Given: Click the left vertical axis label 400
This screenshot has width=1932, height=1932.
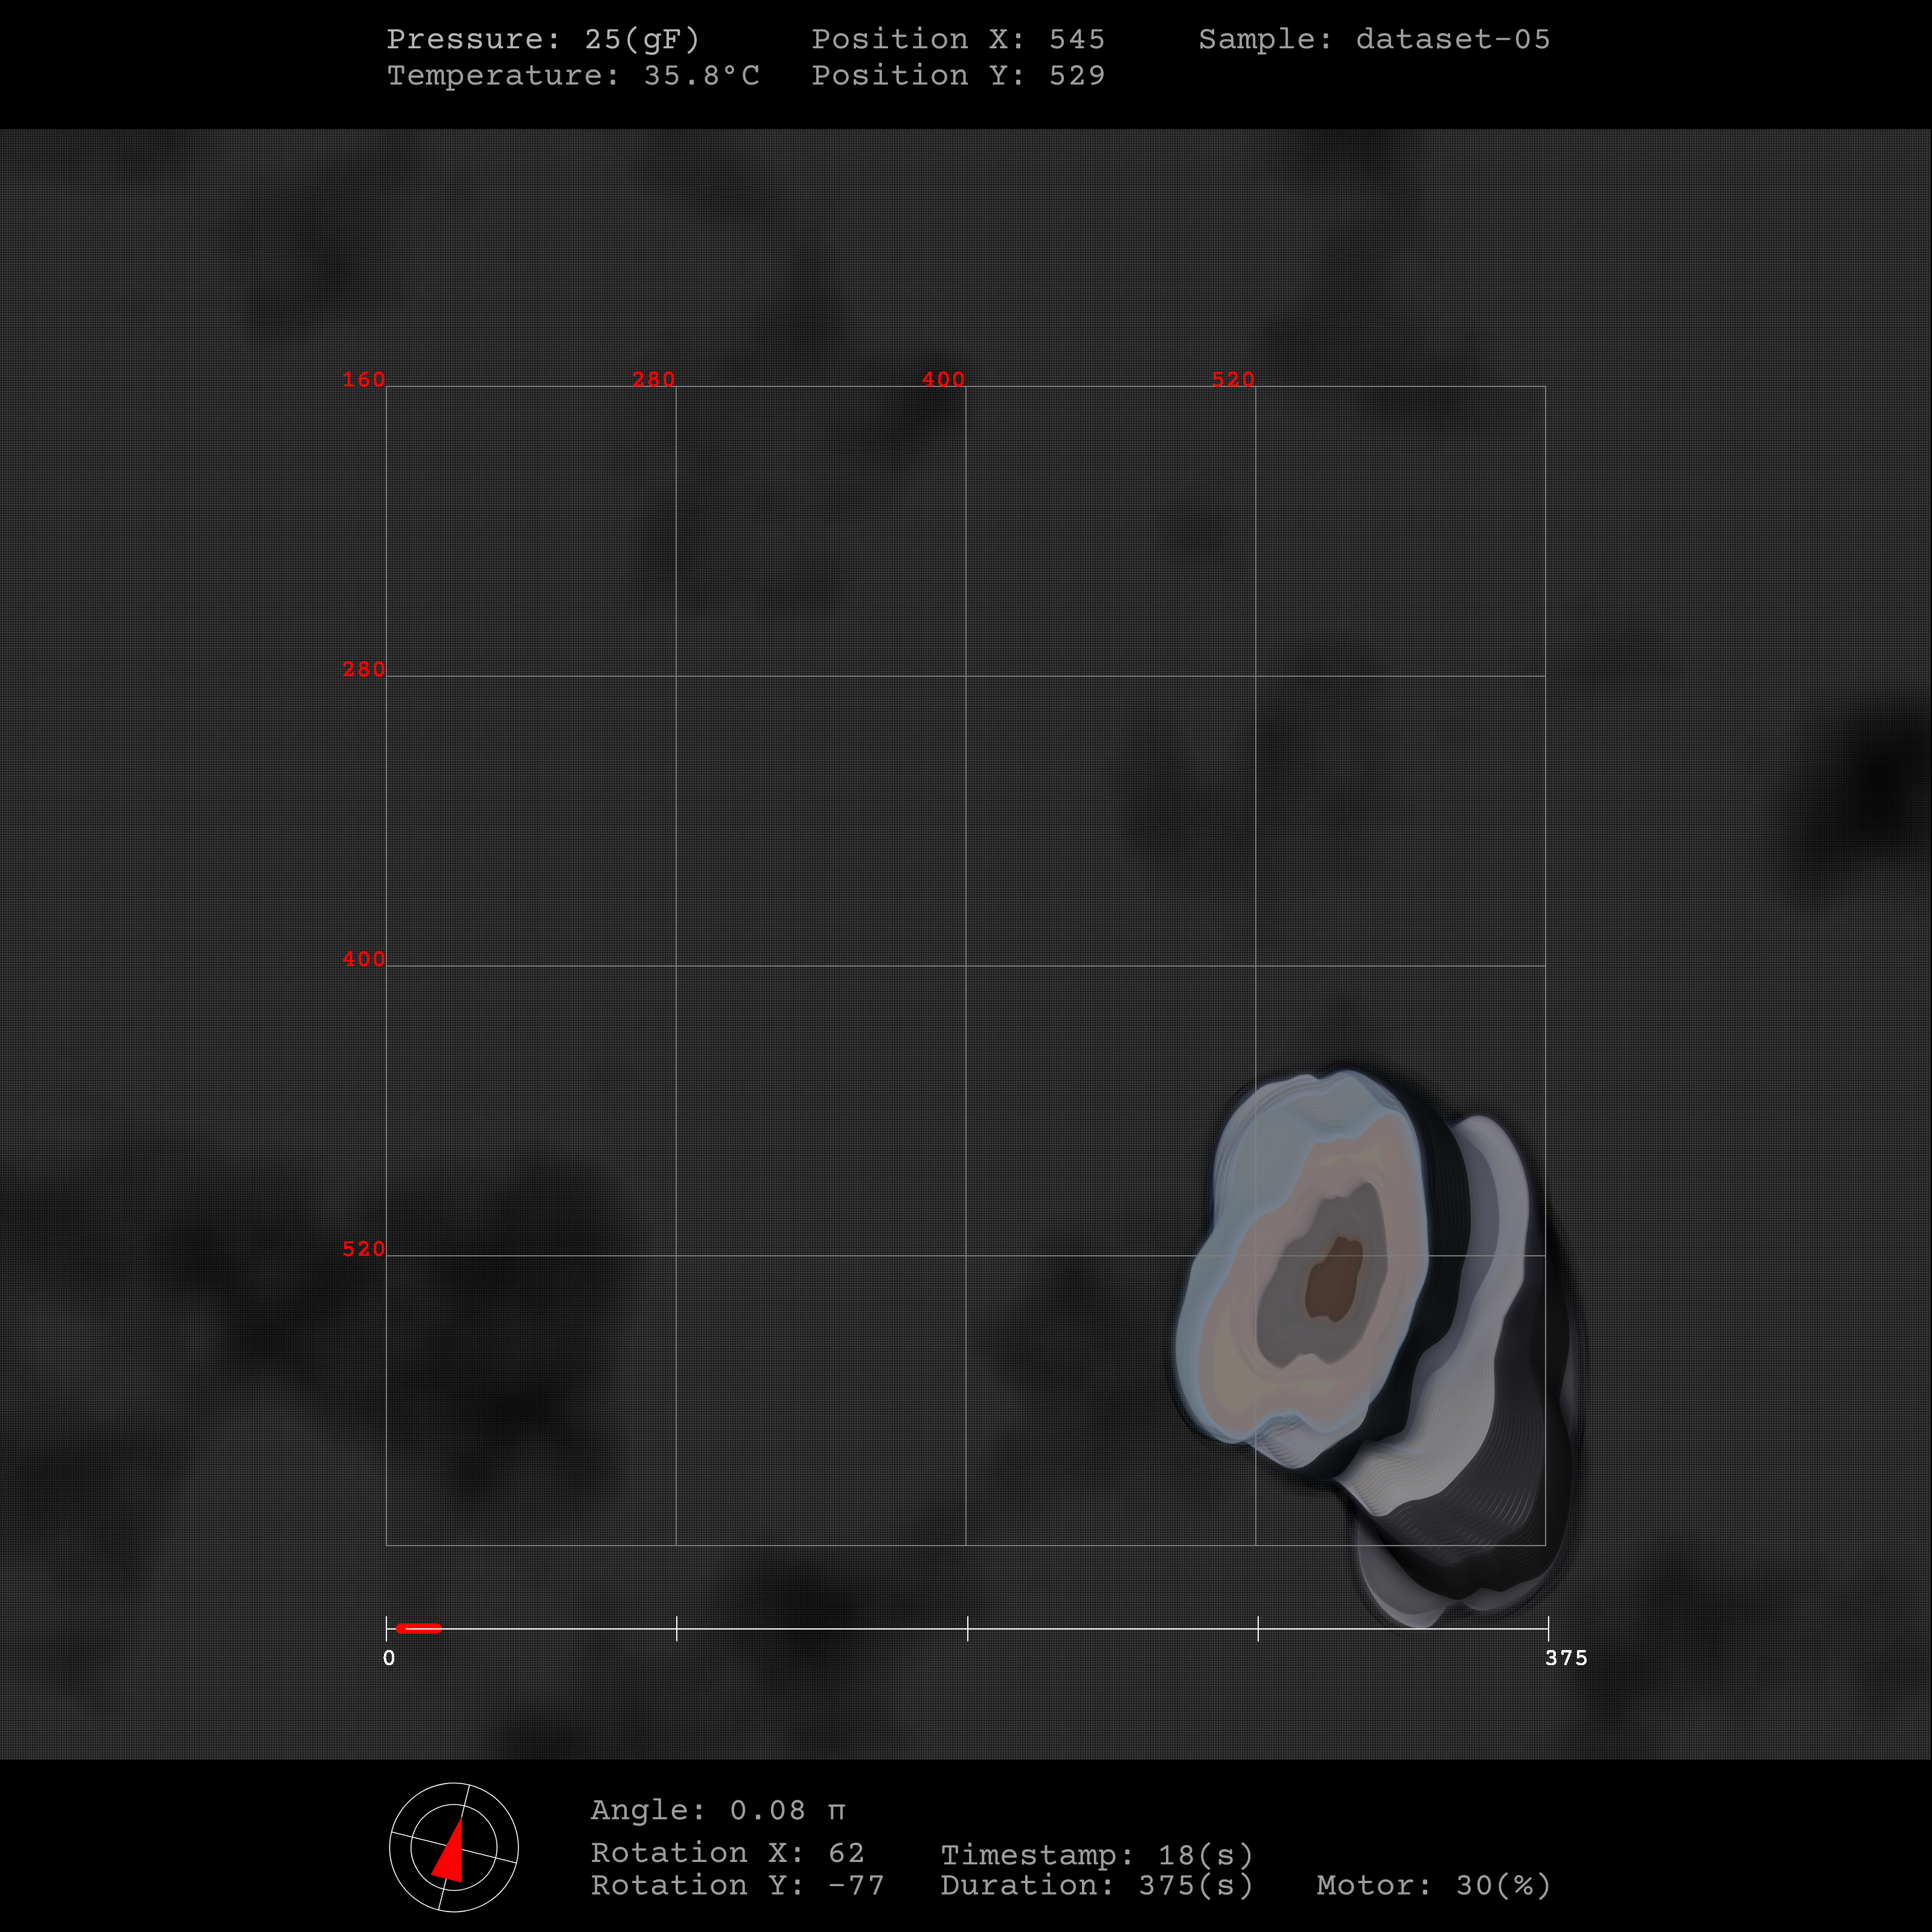Looking at the screenshot, I should (363, 959).
